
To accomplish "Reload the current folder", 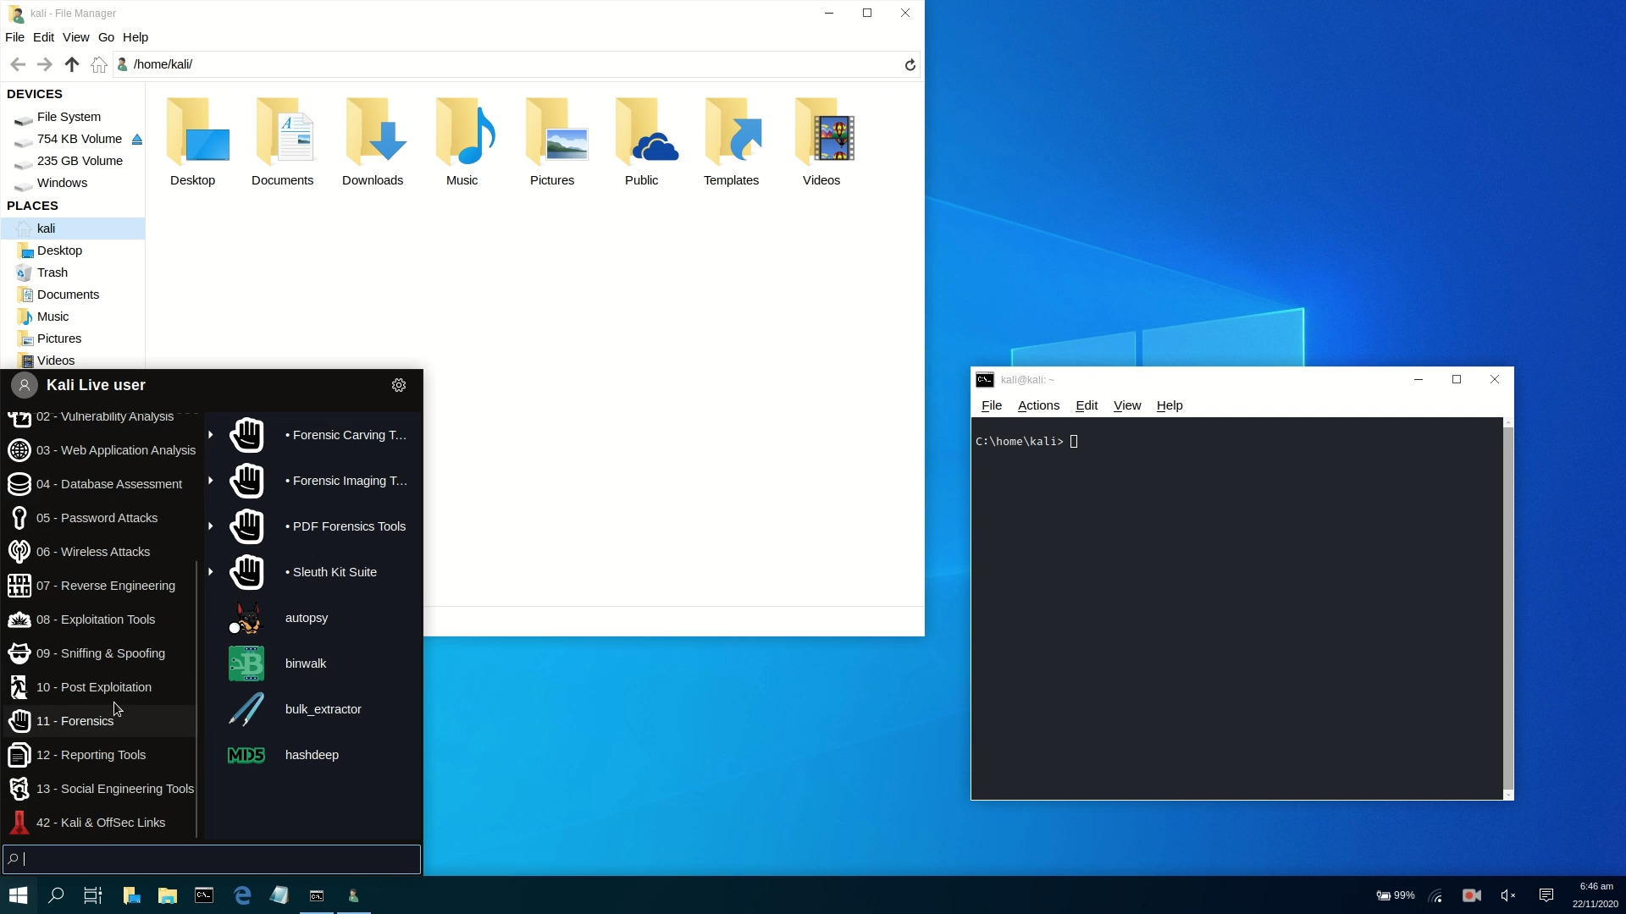I will [910, 65].
